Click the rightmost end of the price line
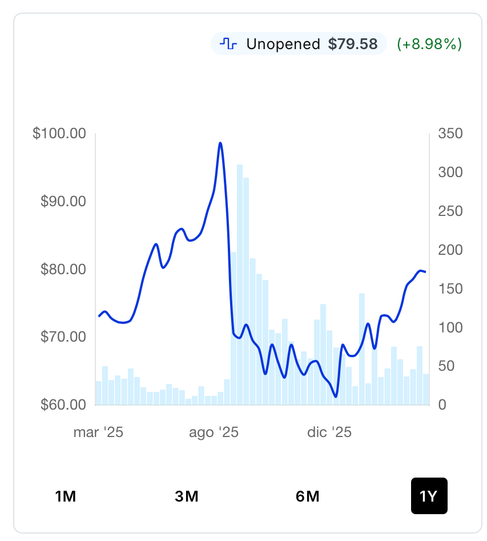487x541 pixels. (x=425, y=272)
